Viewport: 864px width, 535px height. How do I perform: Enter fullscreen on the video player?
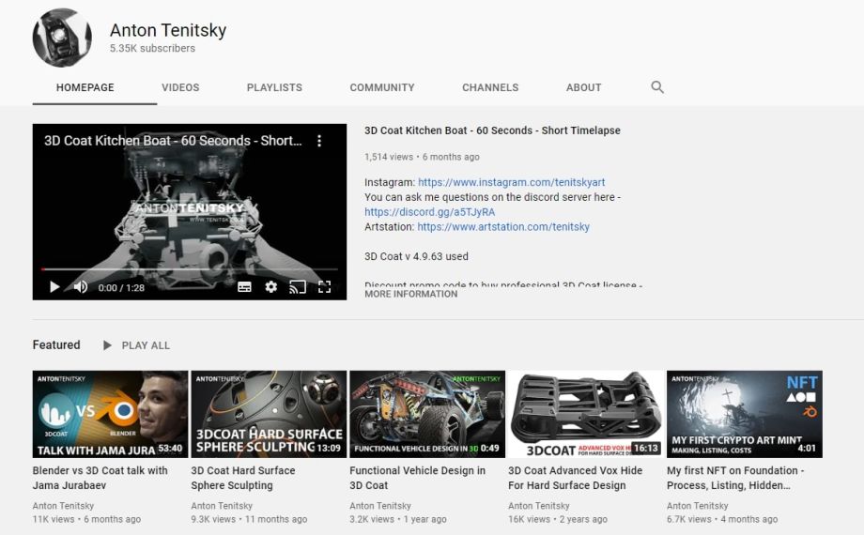[x=325, y=286]
